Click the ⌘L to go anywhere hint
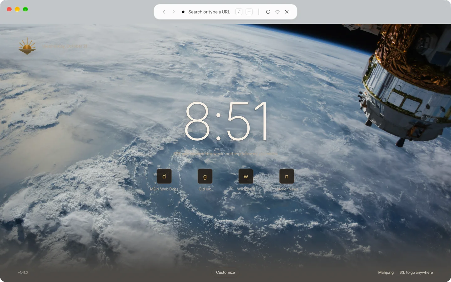Screen dimensions: 451x282 (x=416, y=273)
